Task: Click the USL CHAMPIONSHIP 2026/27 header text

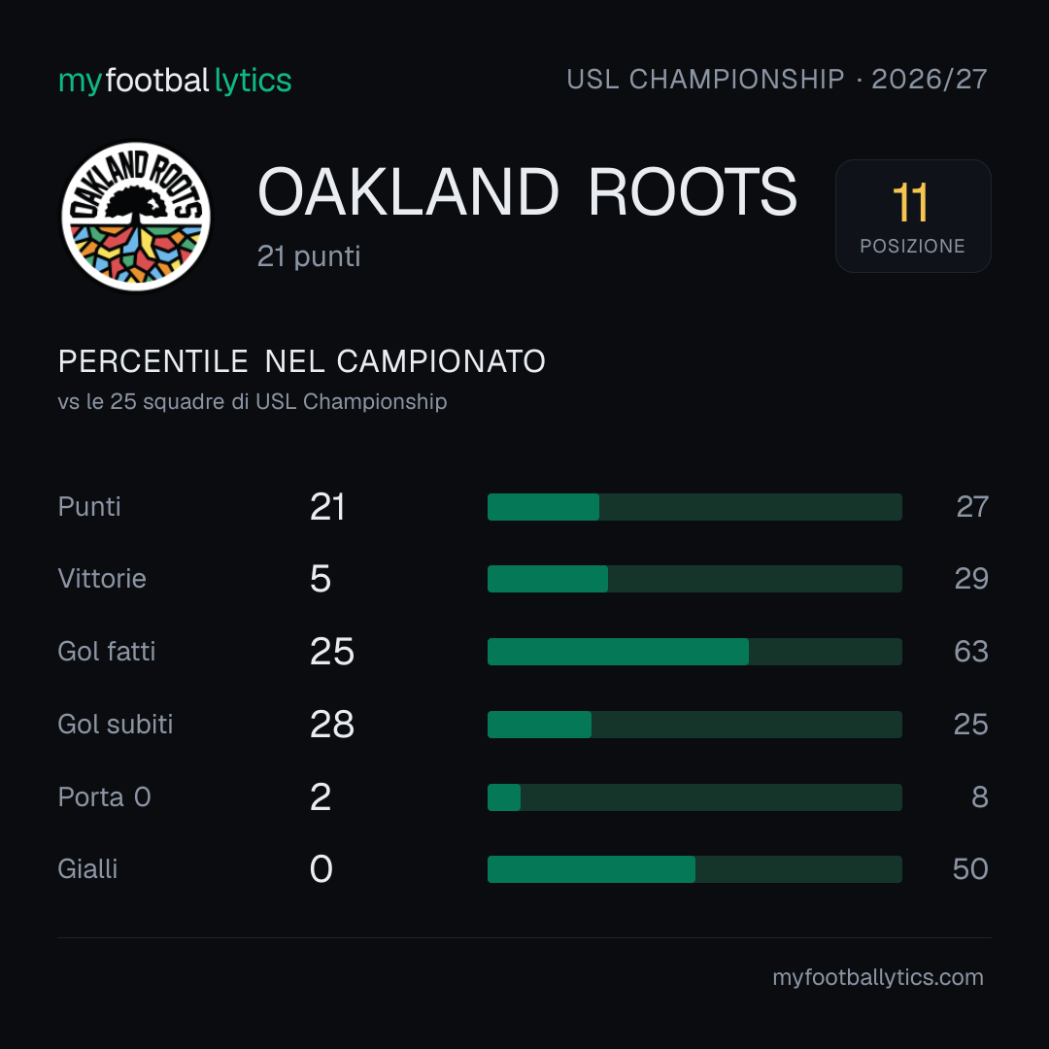Action: (777, 79)
